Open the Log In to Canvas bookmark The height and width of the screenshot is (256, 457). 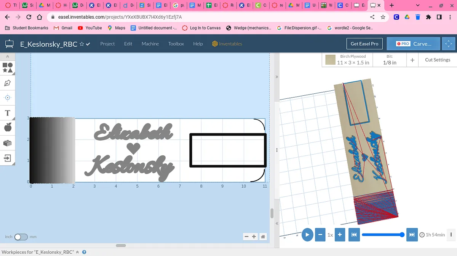201,28
